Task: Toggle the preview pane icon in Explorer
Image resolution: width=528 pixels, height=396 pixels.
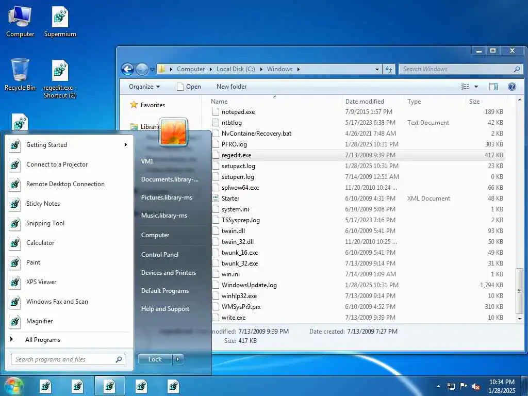Action: coord(493,87)
